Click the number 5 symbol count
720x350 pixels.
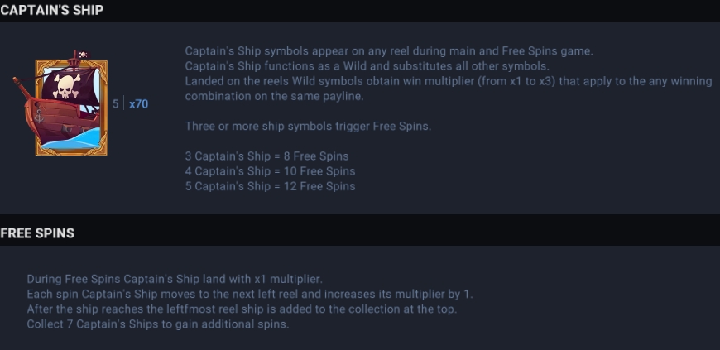[115, 104]
